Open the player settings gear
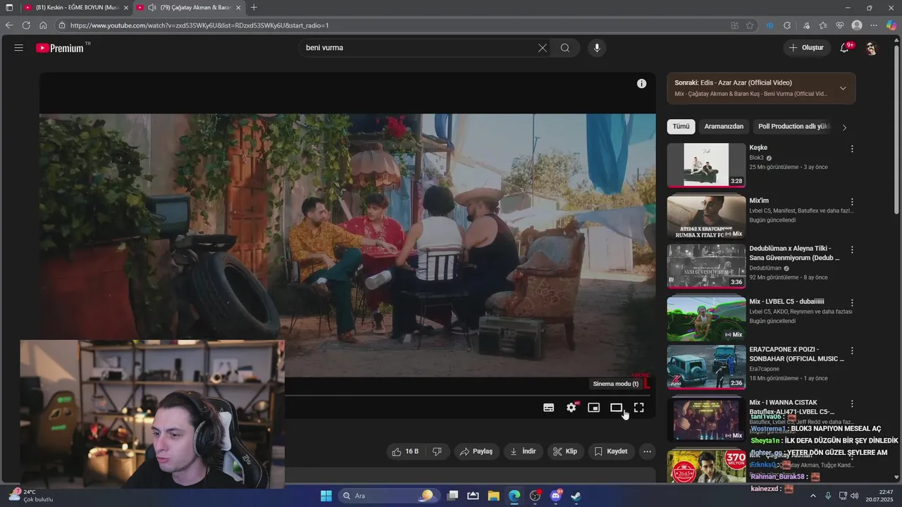Viewport: 902px width, 507px height. click(572, 408)
